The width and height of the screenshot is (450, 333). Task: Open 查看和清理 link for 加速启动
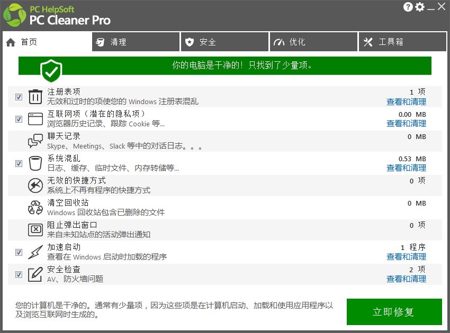coord(406,257)
